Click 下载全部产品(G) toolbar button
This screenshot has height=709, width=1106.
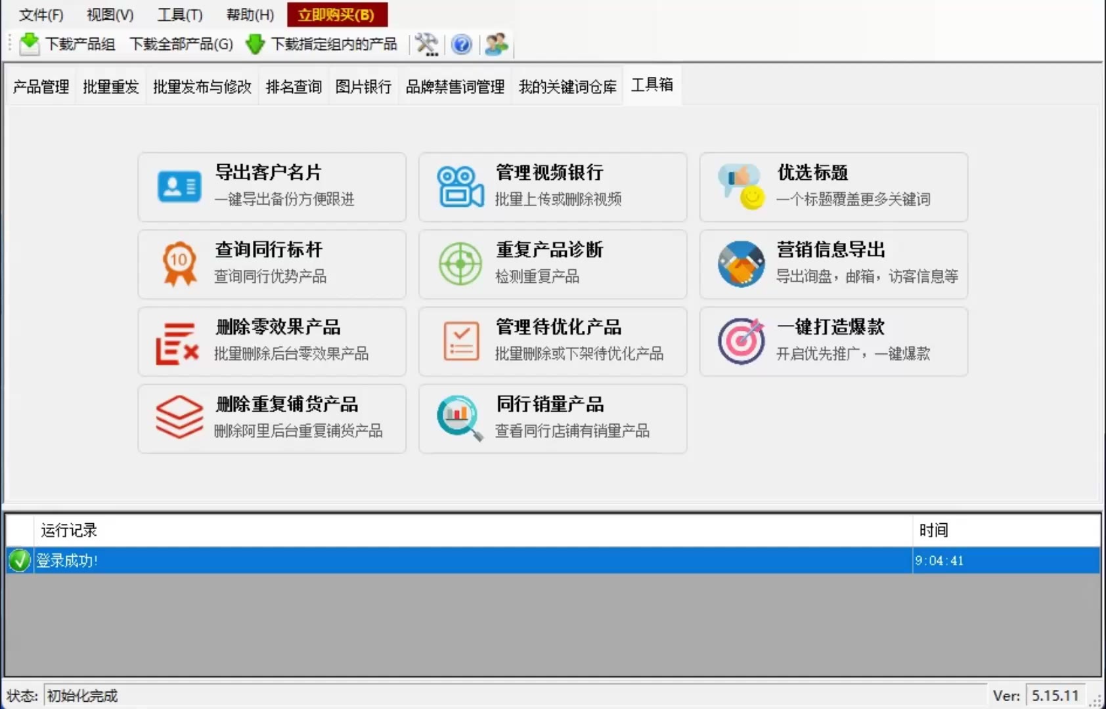coord(181,44)
